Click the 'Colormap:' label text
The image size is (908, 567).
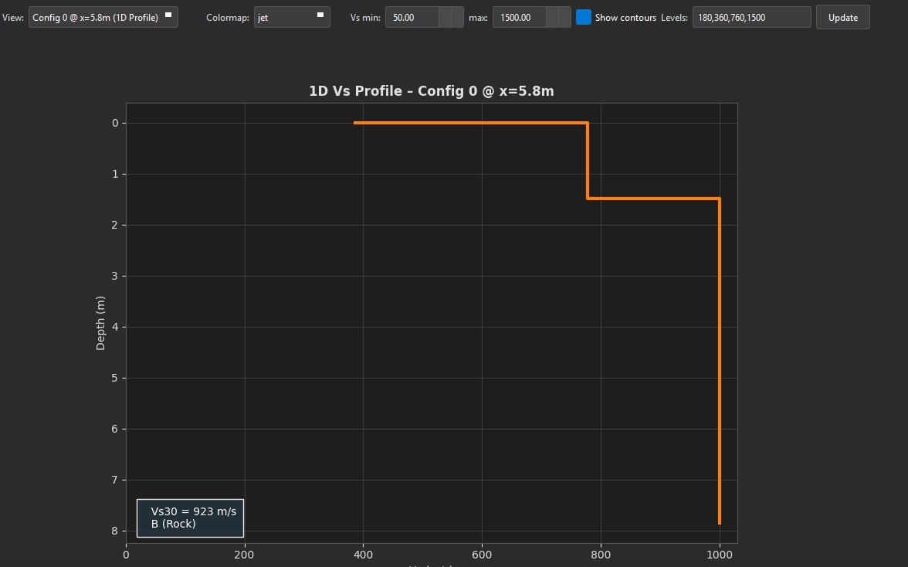point(228,17)
